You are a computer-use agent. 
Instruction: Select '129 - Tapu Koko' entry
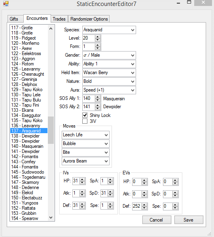(x=29, y=90)
